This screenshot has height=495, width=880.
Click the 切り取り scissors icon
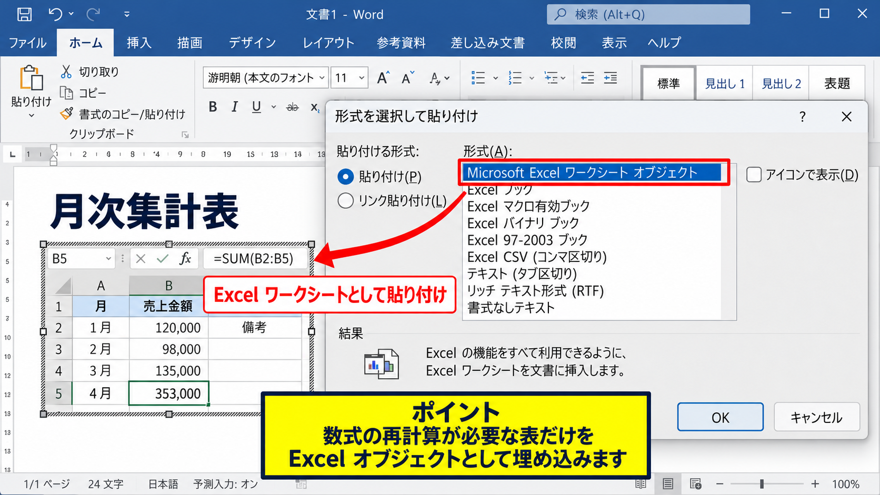click(x=66, y=72)
